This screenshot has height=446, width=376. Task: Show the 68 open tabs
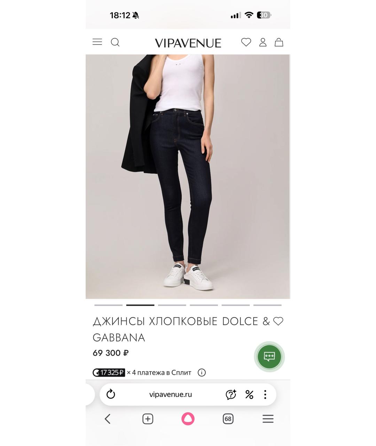tap(228, 419)
